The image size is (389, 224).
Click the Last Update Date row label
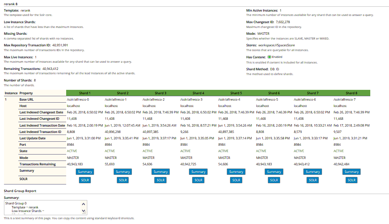pos(33,138)
